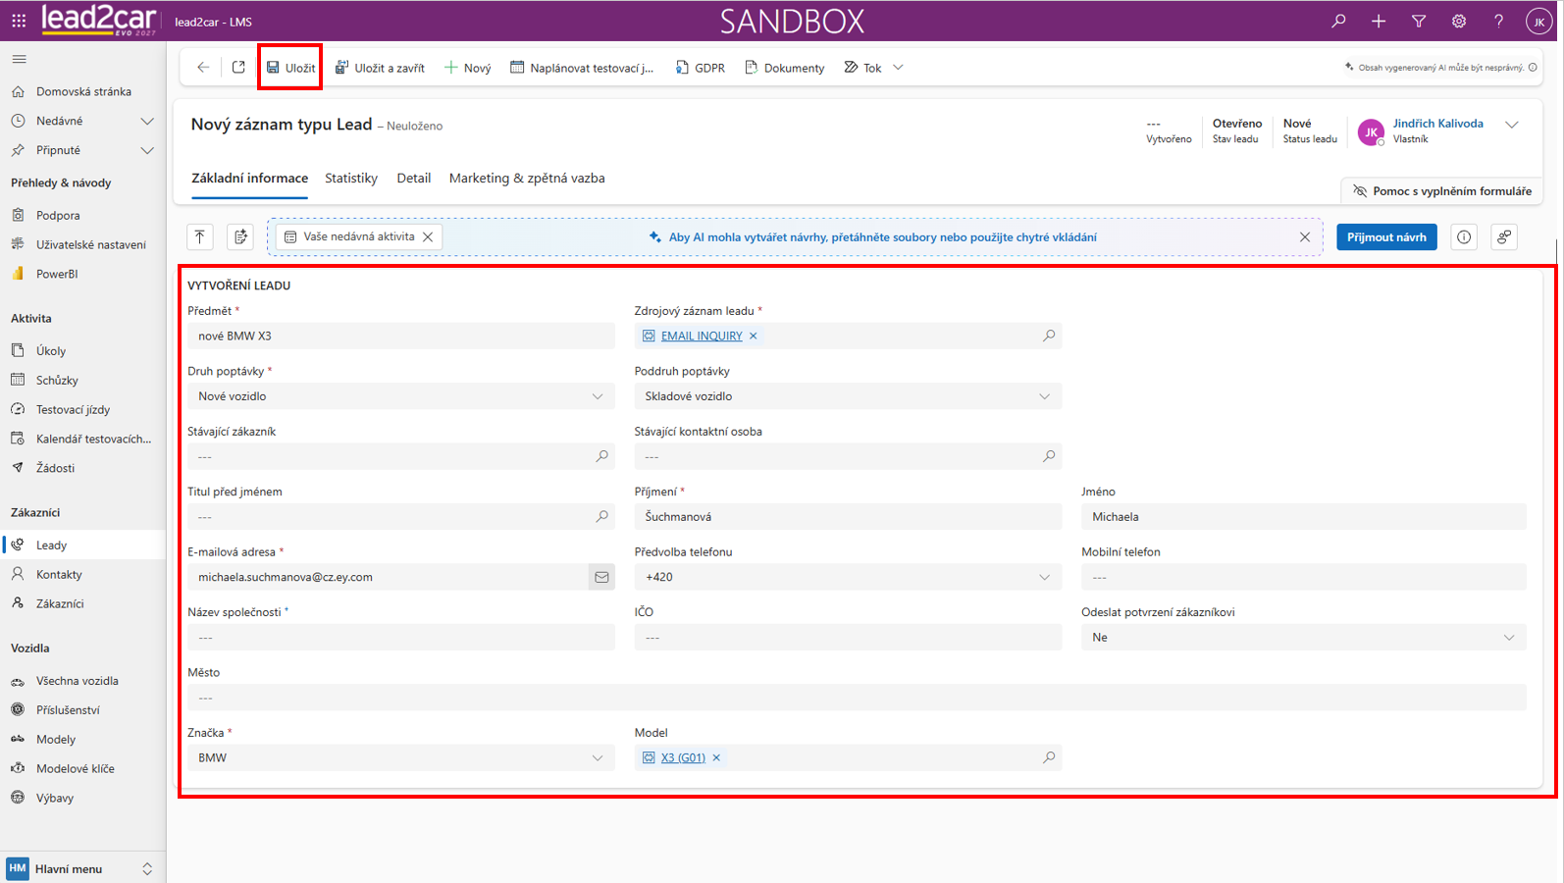Image resolution: width=1564 pixels, height=883 pixels.
Task: Click lookup icon in Stávající zákazník field
Action: pyautogui.click(x=602, y=456)
